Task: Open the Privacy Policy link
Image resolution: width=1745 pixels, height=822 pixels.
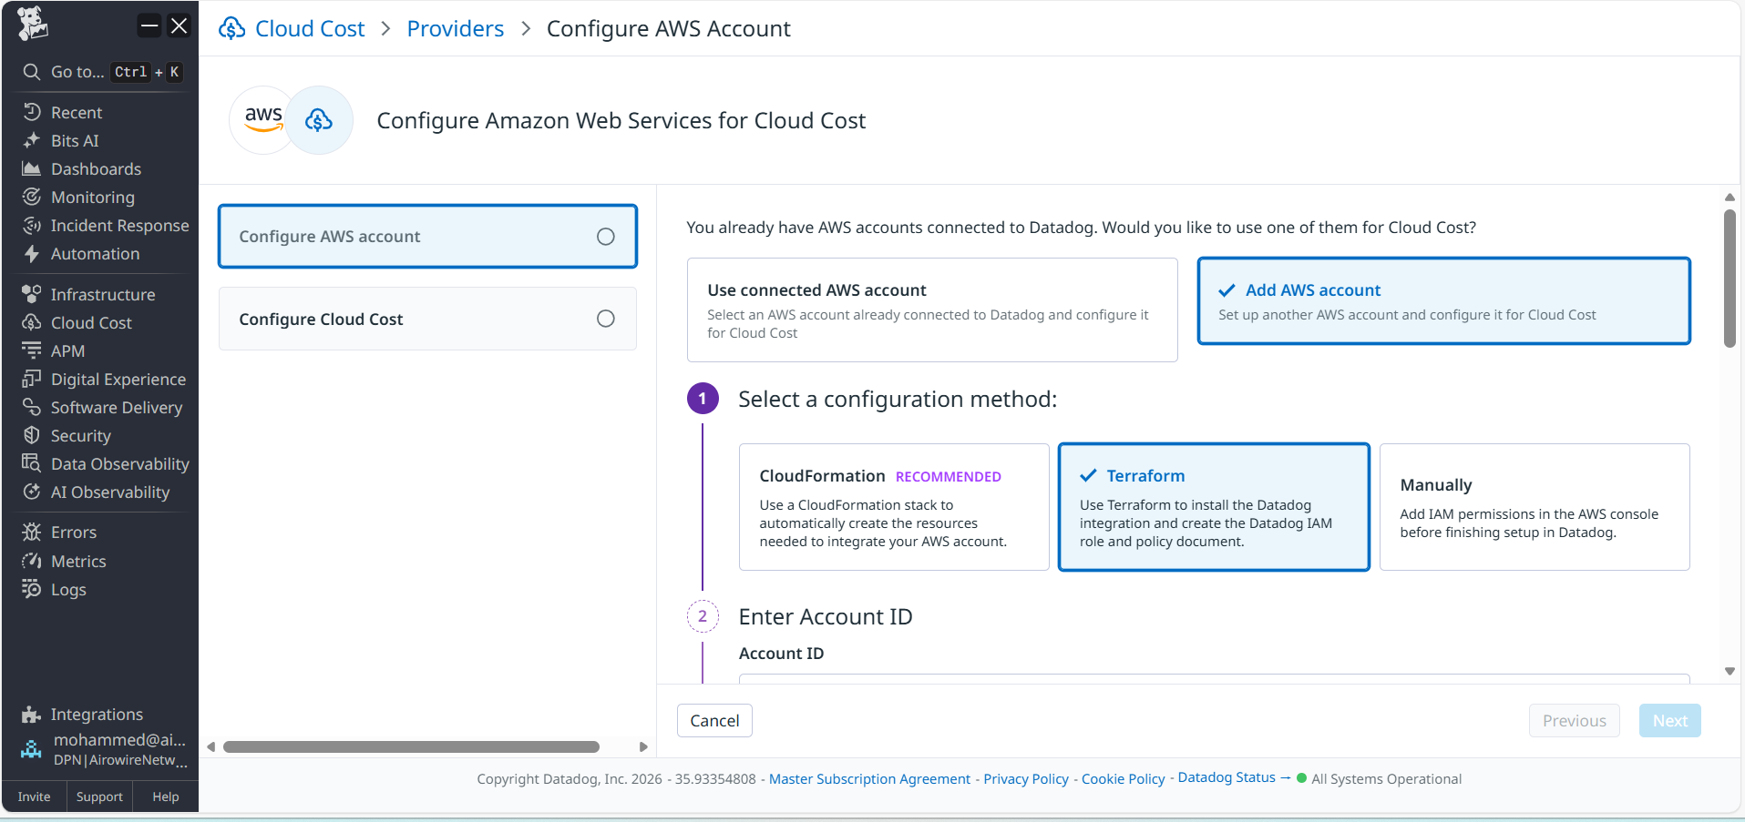Action: 1025,779
